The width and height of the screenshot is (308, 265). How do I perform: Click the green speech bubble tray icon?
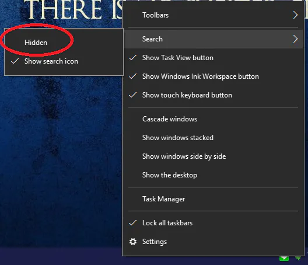297,258
